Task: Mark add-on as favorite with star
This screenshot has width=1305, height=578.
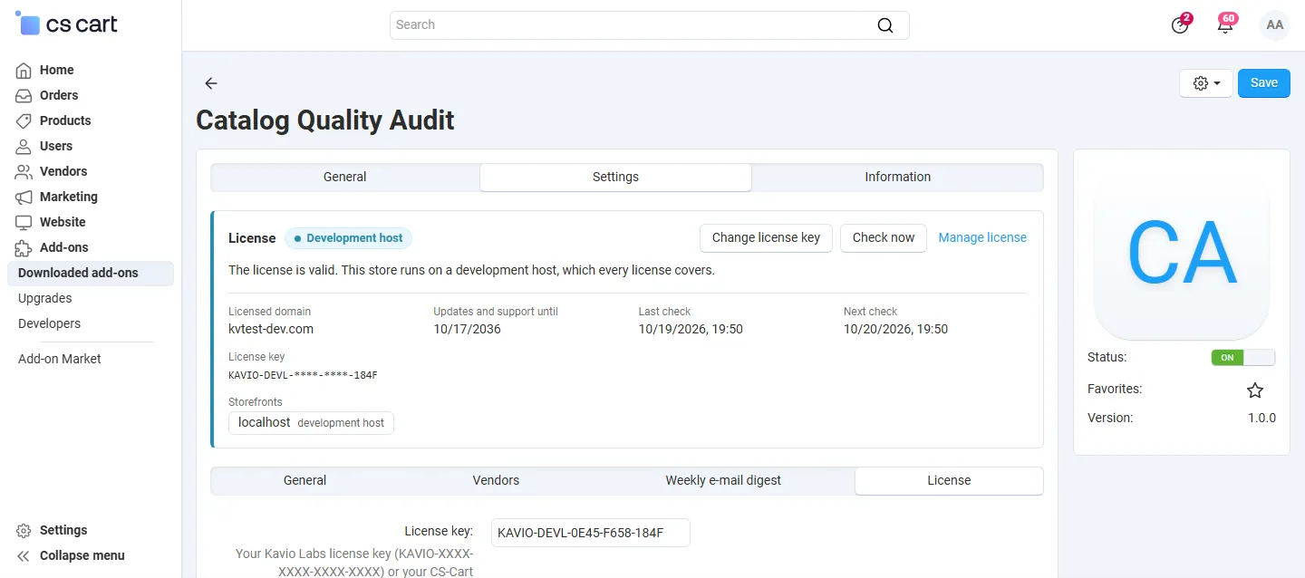Action: pyautogui.click(x=1255, y=390)
